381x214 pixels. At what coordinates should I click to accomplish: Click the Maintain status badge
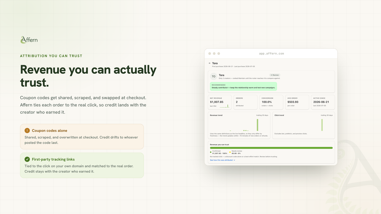click(275, 75)
